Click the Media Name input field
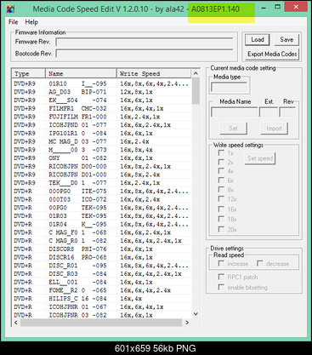This screenshot has height=355, width=312. (234, 112)
